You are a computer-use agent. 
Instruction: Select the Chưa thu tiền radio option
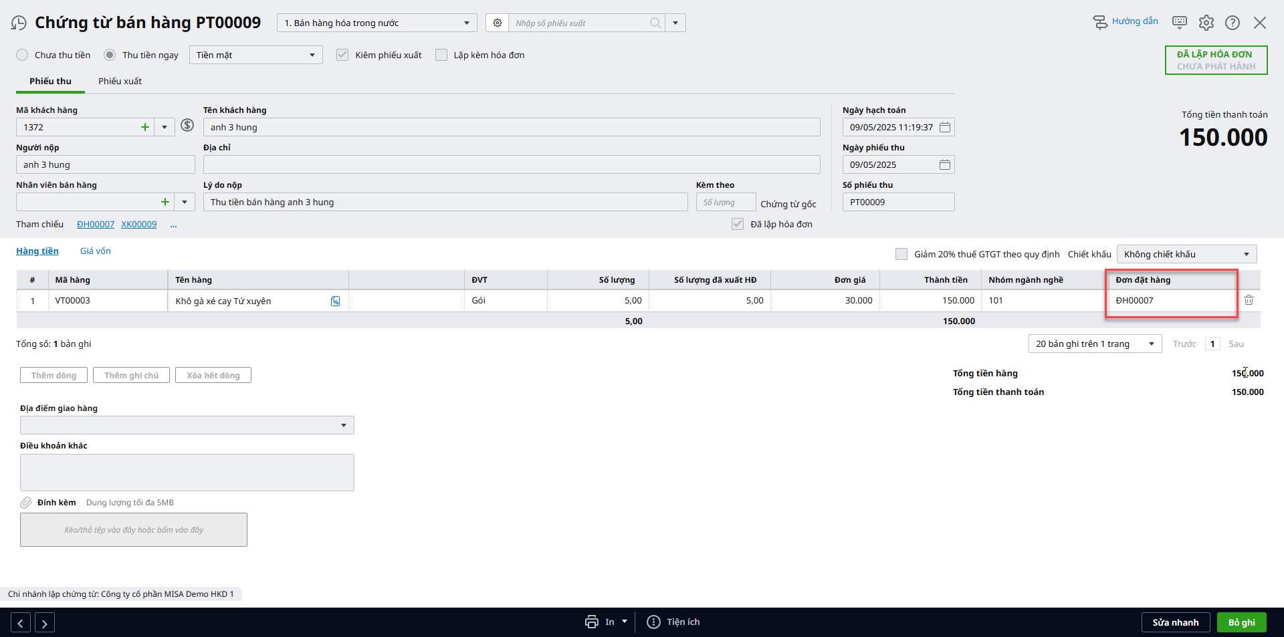23,55
